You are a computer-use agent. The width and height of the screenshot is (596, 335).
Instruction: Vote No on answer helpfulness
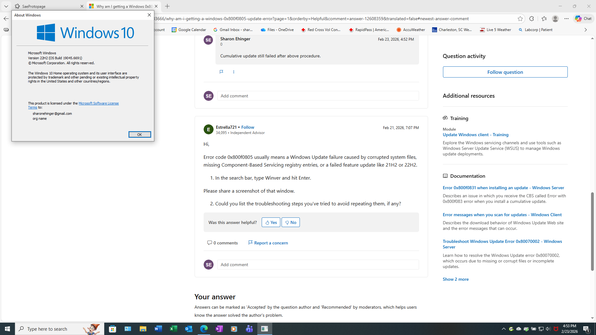(x=291, y=222)
